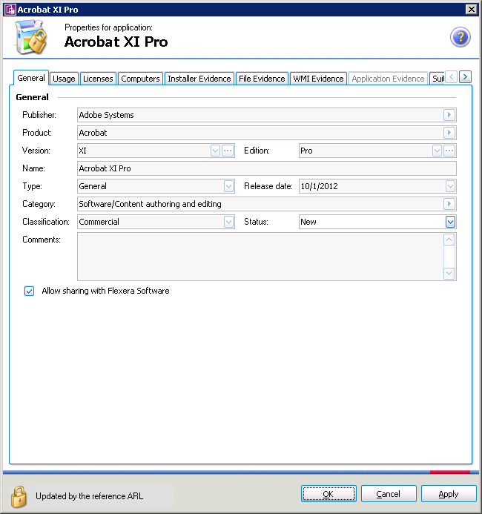Click the arrow button beside Publisher field
Viewport: 482px width, 514px height.
[x=449, y=115]
